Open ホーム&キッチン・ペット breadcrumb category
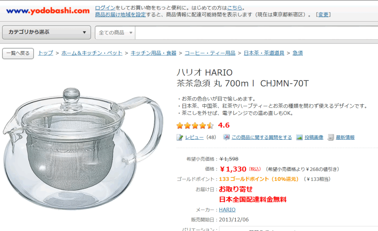The width and height of the screenshot is (378, 231). 92,53
